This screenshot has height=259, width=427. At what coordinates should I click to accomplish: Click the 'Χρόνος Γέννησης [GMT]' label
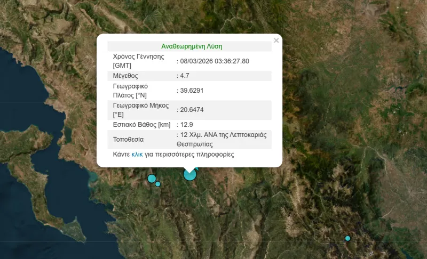[x=138, y=61]
